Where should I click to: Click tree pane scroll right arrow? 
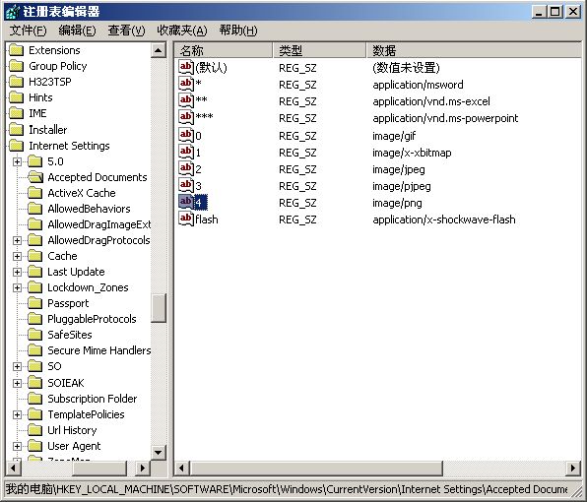coord(142,468)
